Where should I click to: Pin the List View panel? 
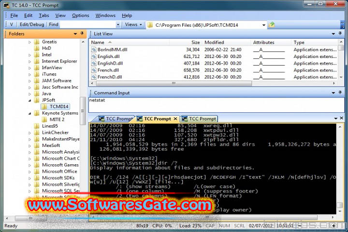[340, 33]
